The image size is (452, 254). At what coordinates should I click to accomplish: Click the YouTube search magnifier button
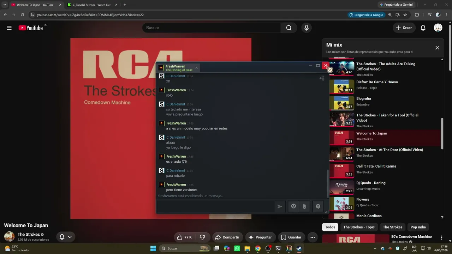pyautogui.click(x=289, y=28)
